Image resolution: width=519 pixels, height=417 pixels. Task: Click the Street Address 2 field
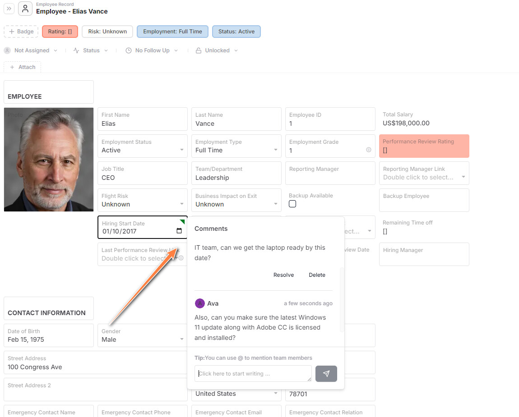coord(96,390)
